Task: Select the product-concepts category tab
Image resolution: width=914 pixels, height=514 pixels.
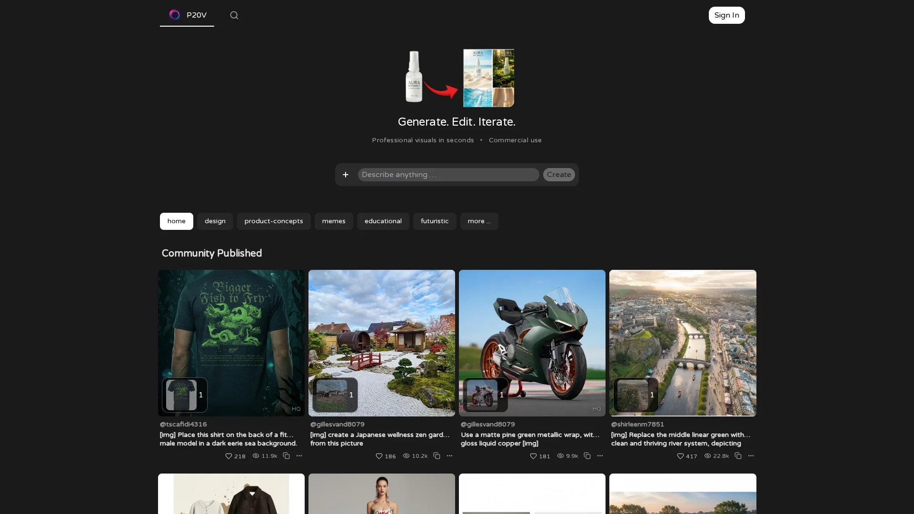Action: (274, 221)
